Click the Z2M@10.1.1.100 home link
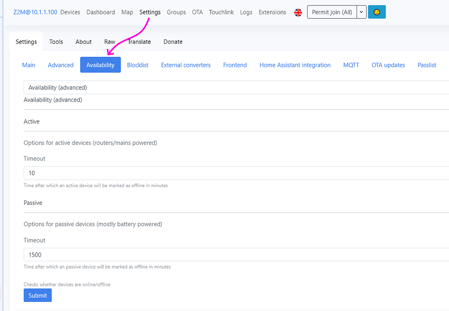Image resolution: width=449 pixels, height=311 pixels. click(x=35, y=12)
